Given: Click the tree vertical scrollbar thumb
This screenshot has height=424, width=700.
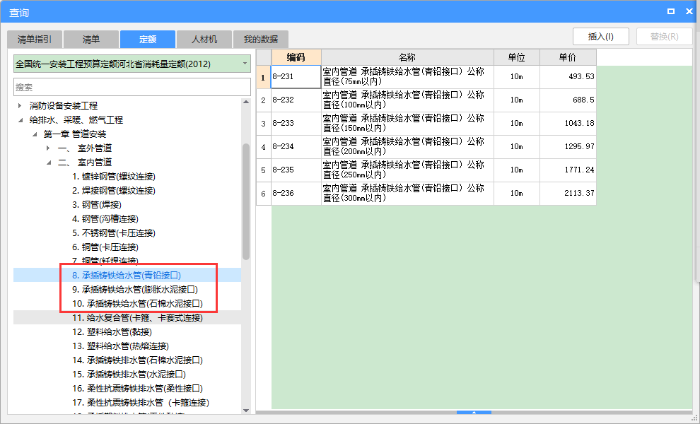Looking at the screenshot, I should (246, 201).
